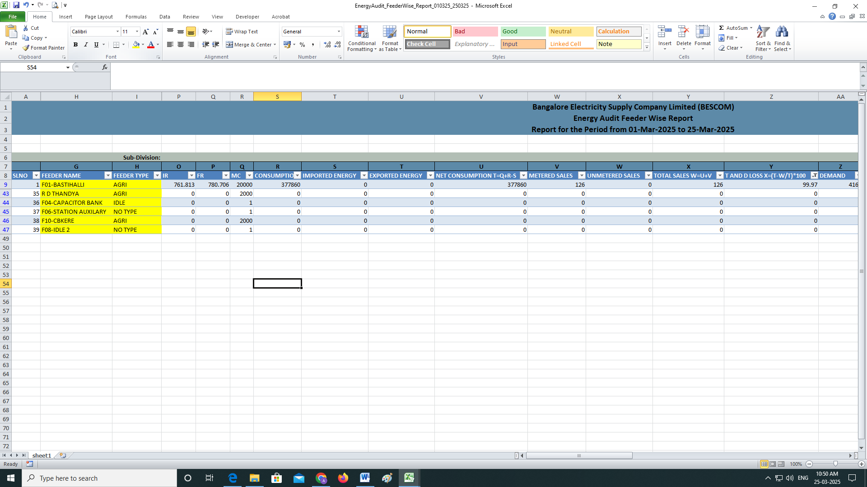The width and height of the screenshot is (867, 487).
Task: Click Increase Decimal icon
Action: click(327, 45)
